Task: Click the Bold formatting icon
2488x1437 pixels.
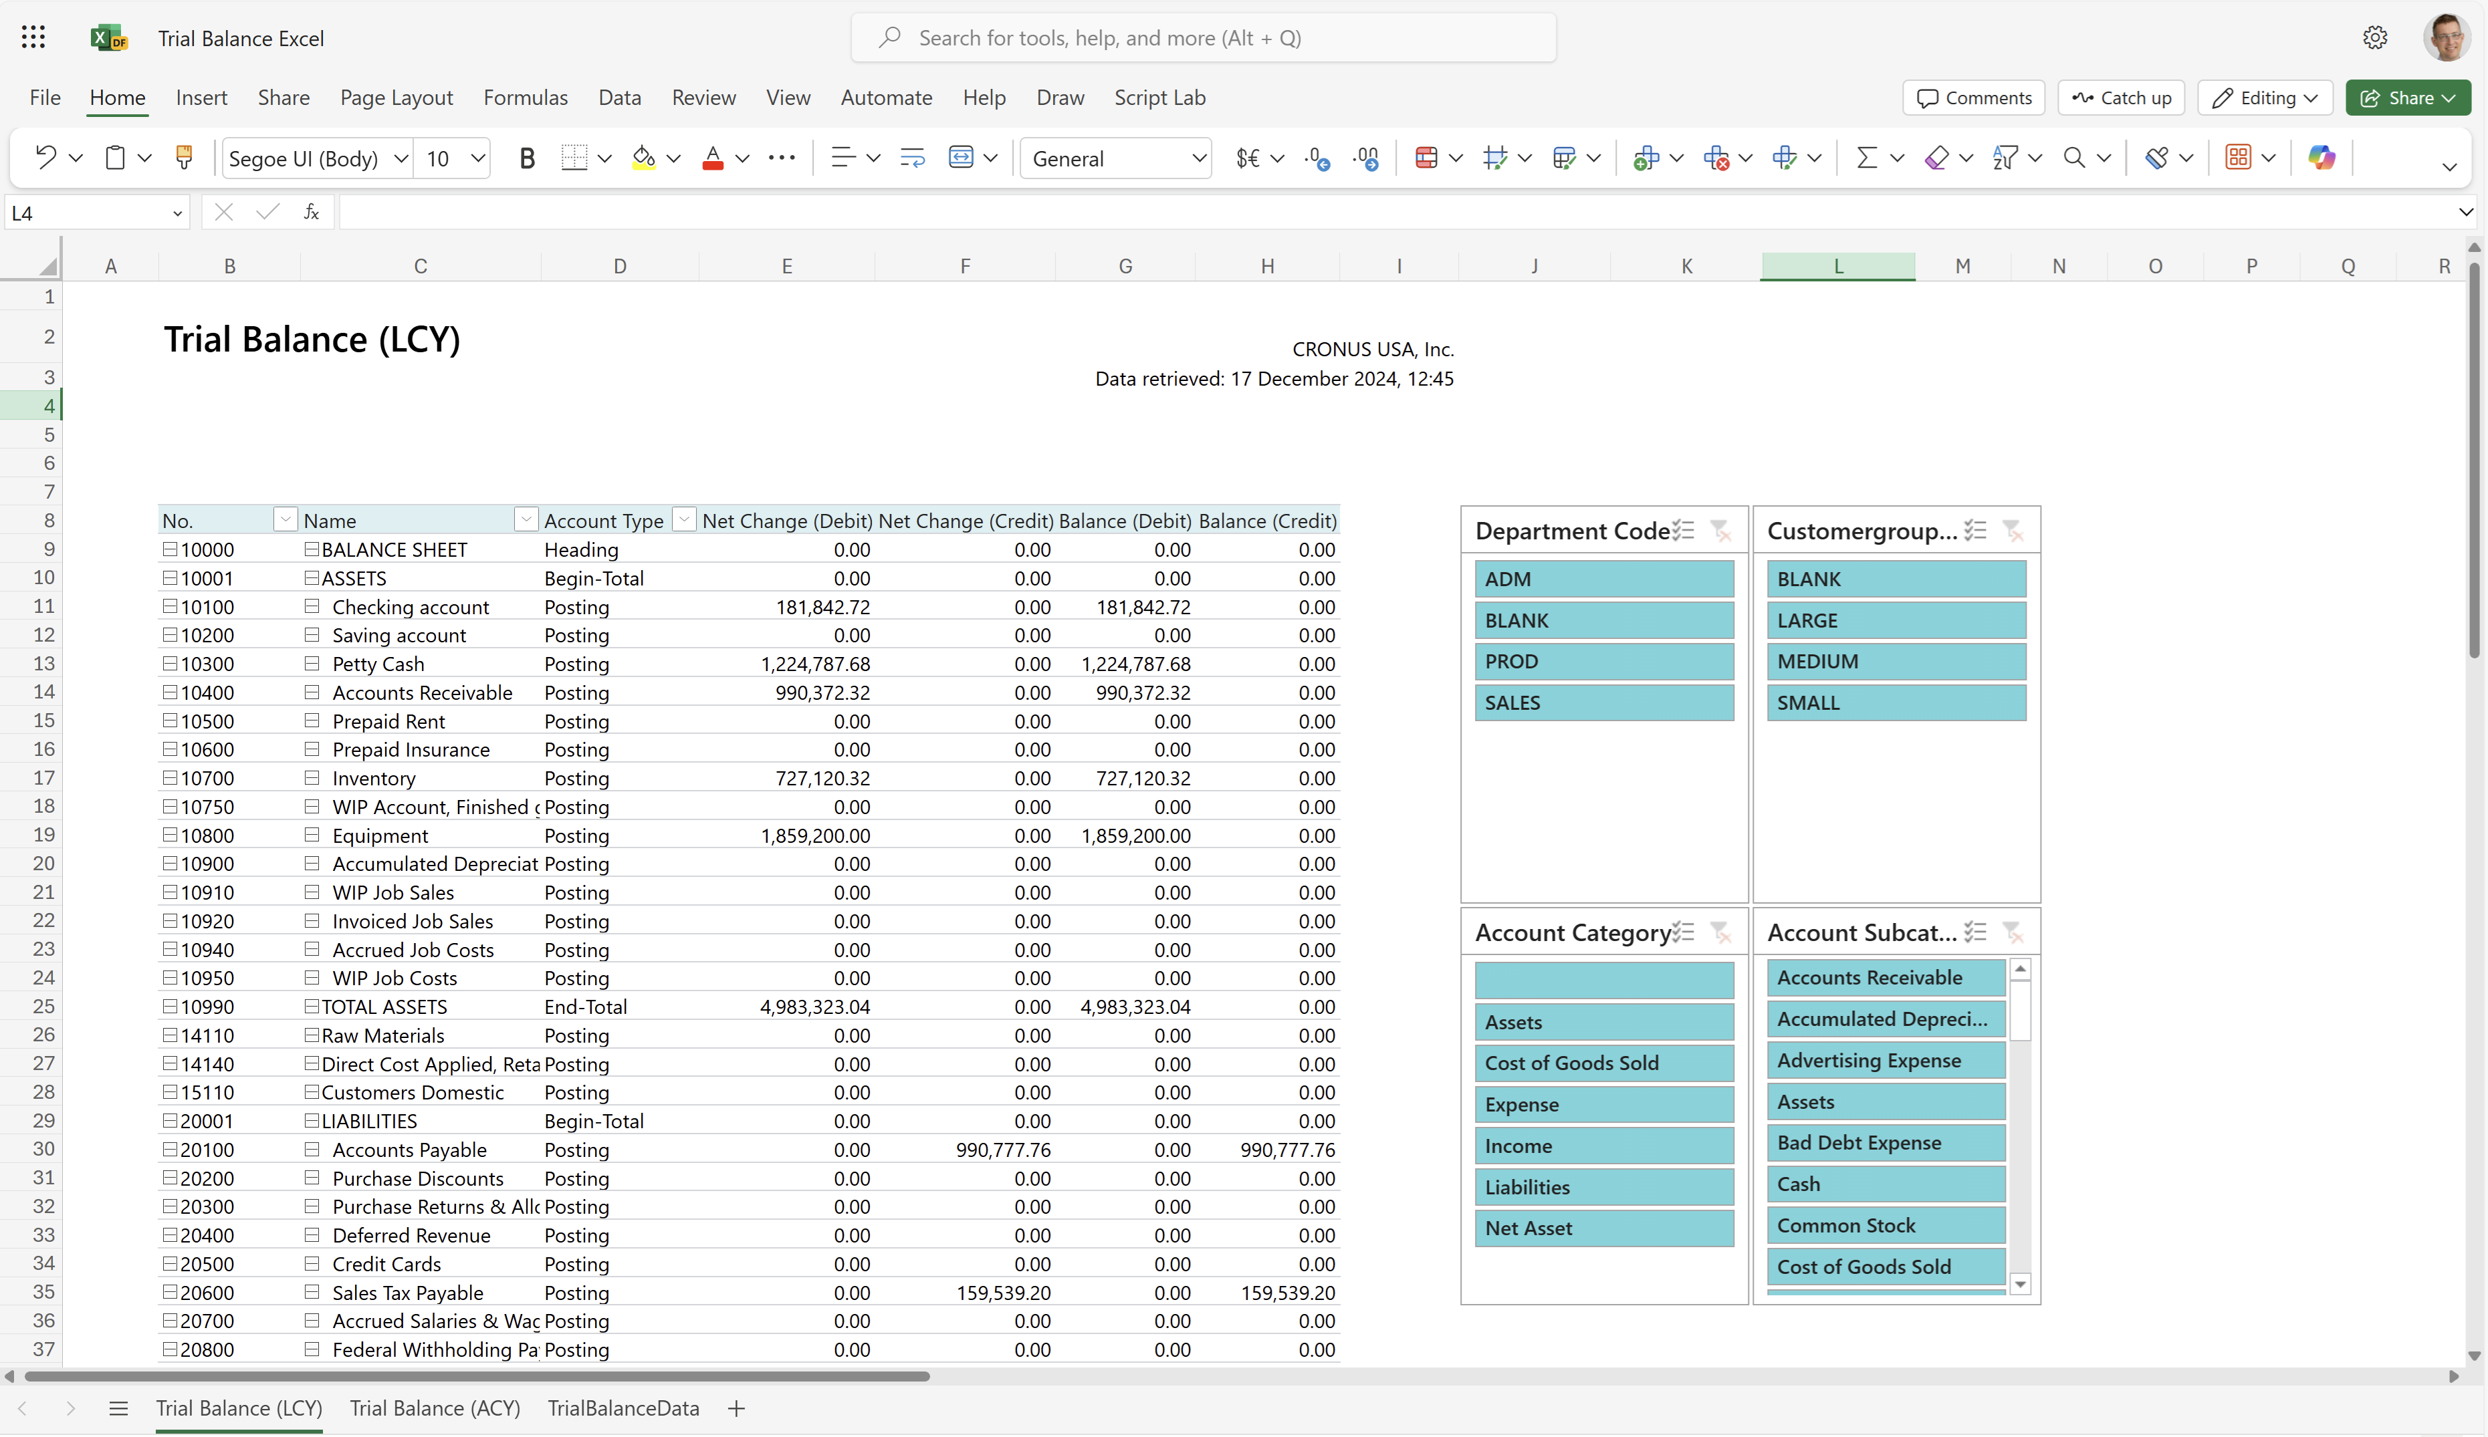Action: [x=527, y=157]
